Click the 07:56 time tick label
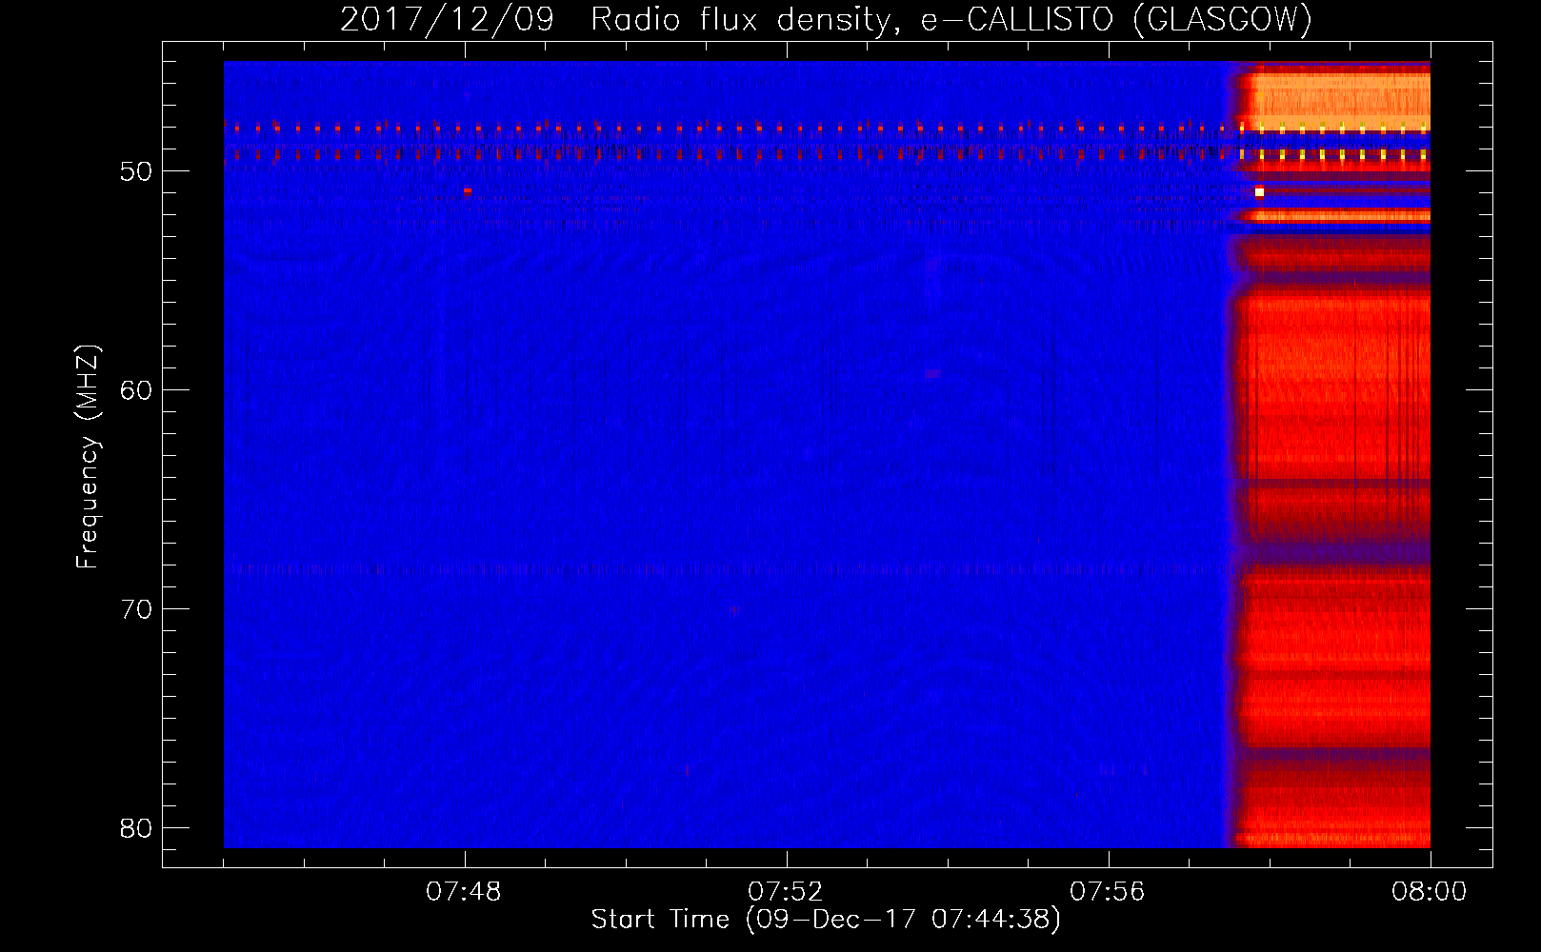The height and width of the screenshot is (952, 1541). click(x=1107, y=892)
